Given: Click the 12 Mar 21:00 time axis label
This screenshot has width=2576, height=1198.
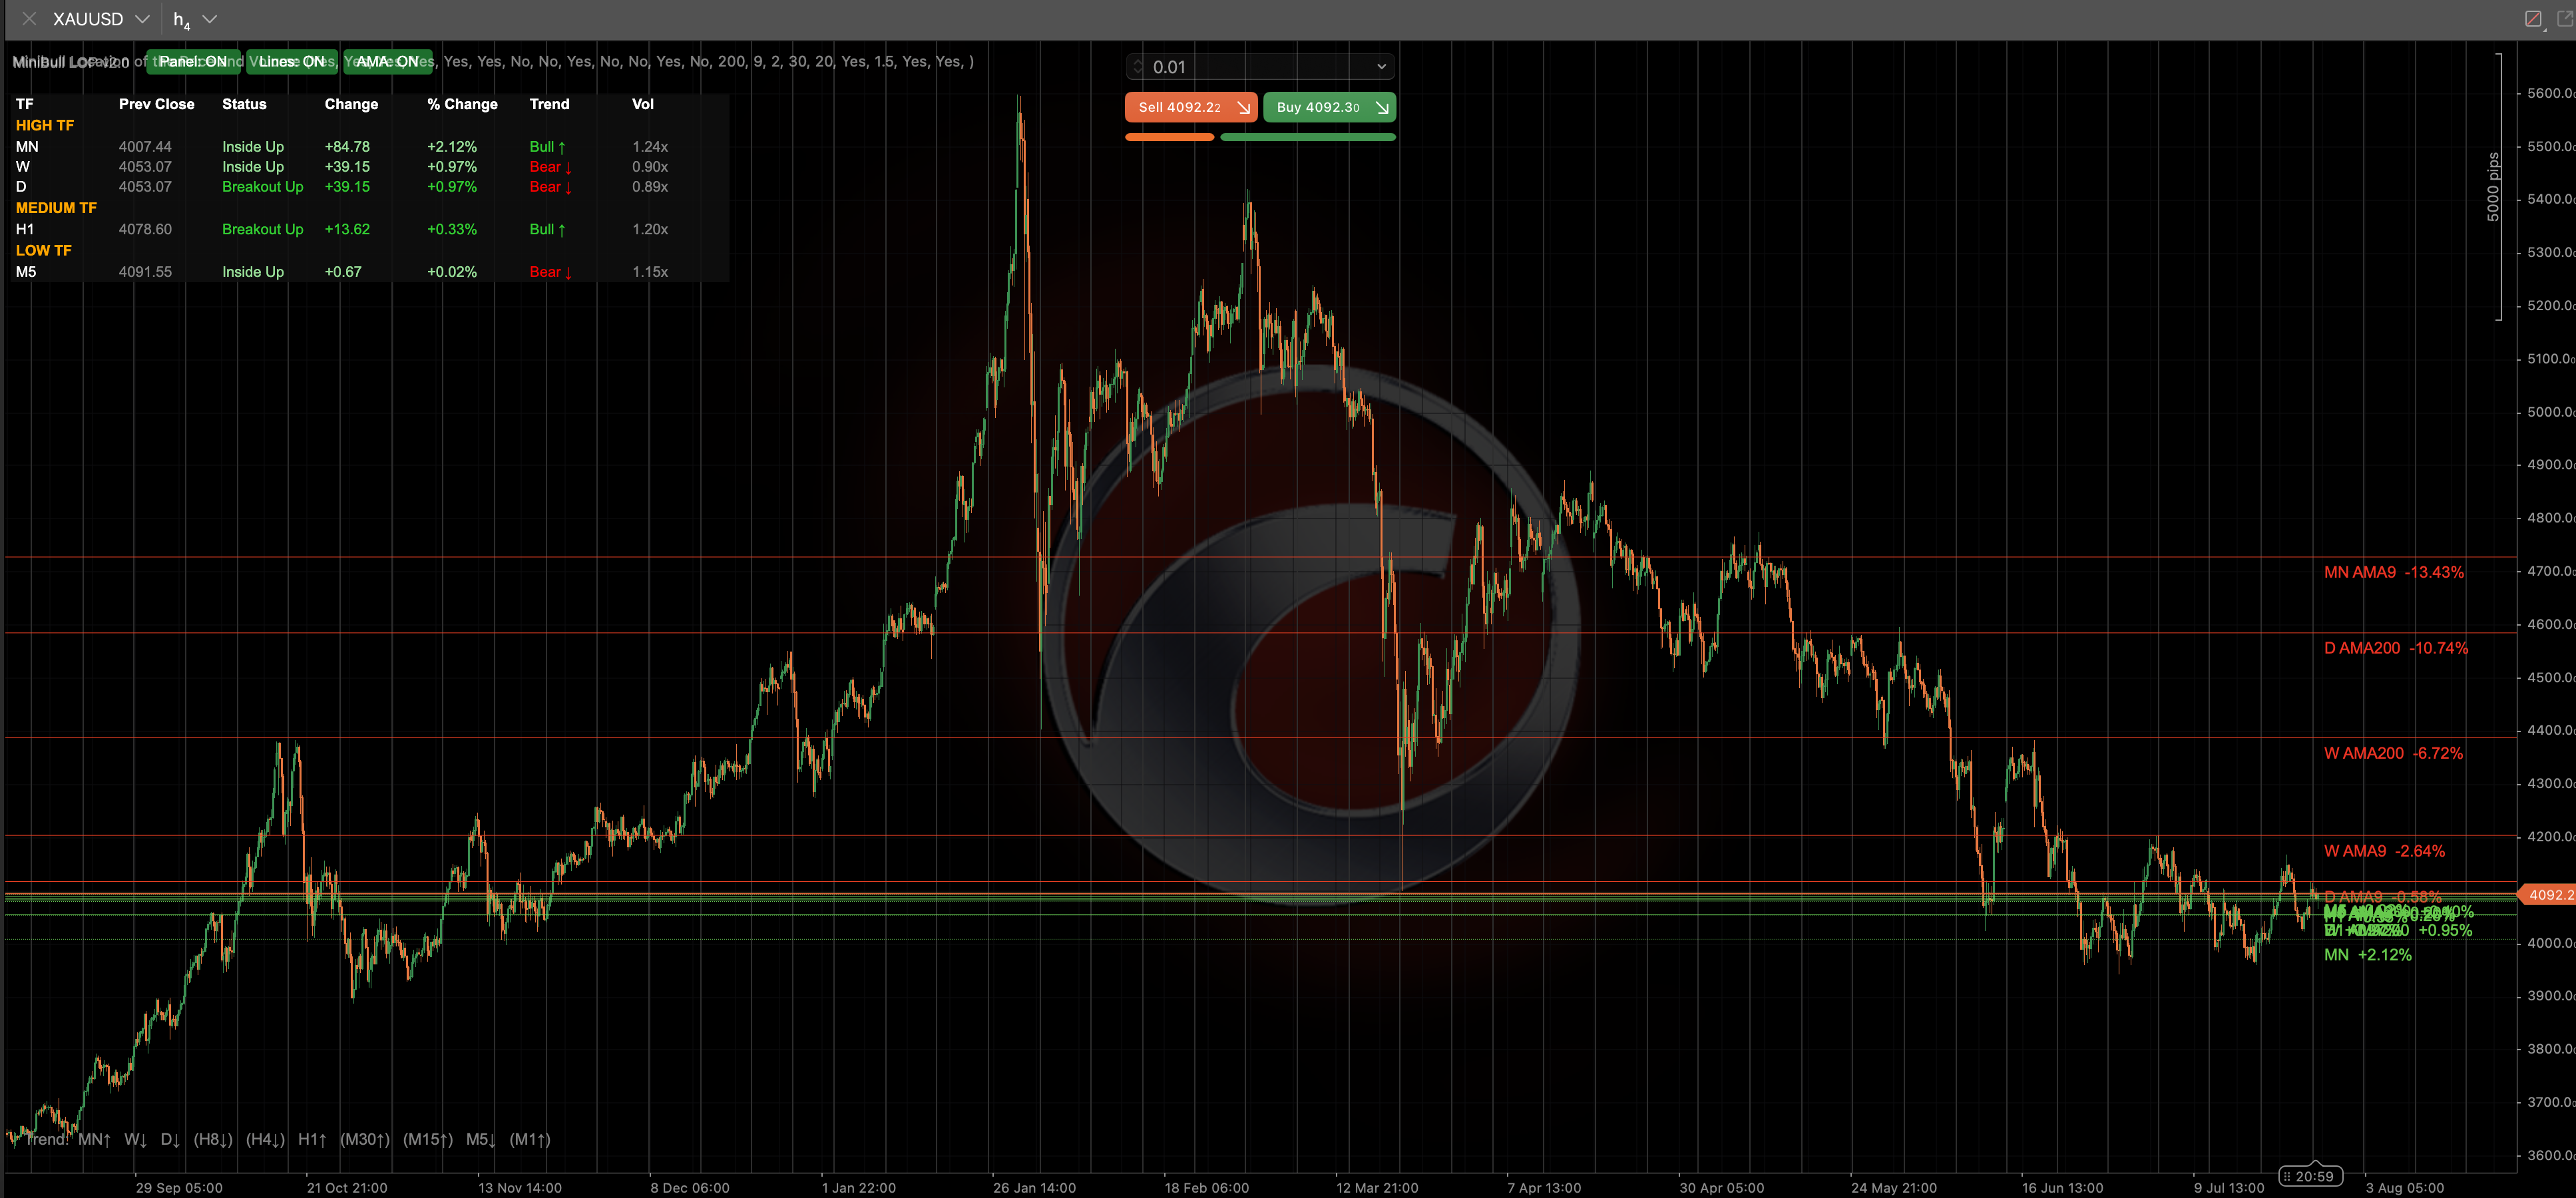Looking at the screenshot, I should [x=1377, y=1188].
